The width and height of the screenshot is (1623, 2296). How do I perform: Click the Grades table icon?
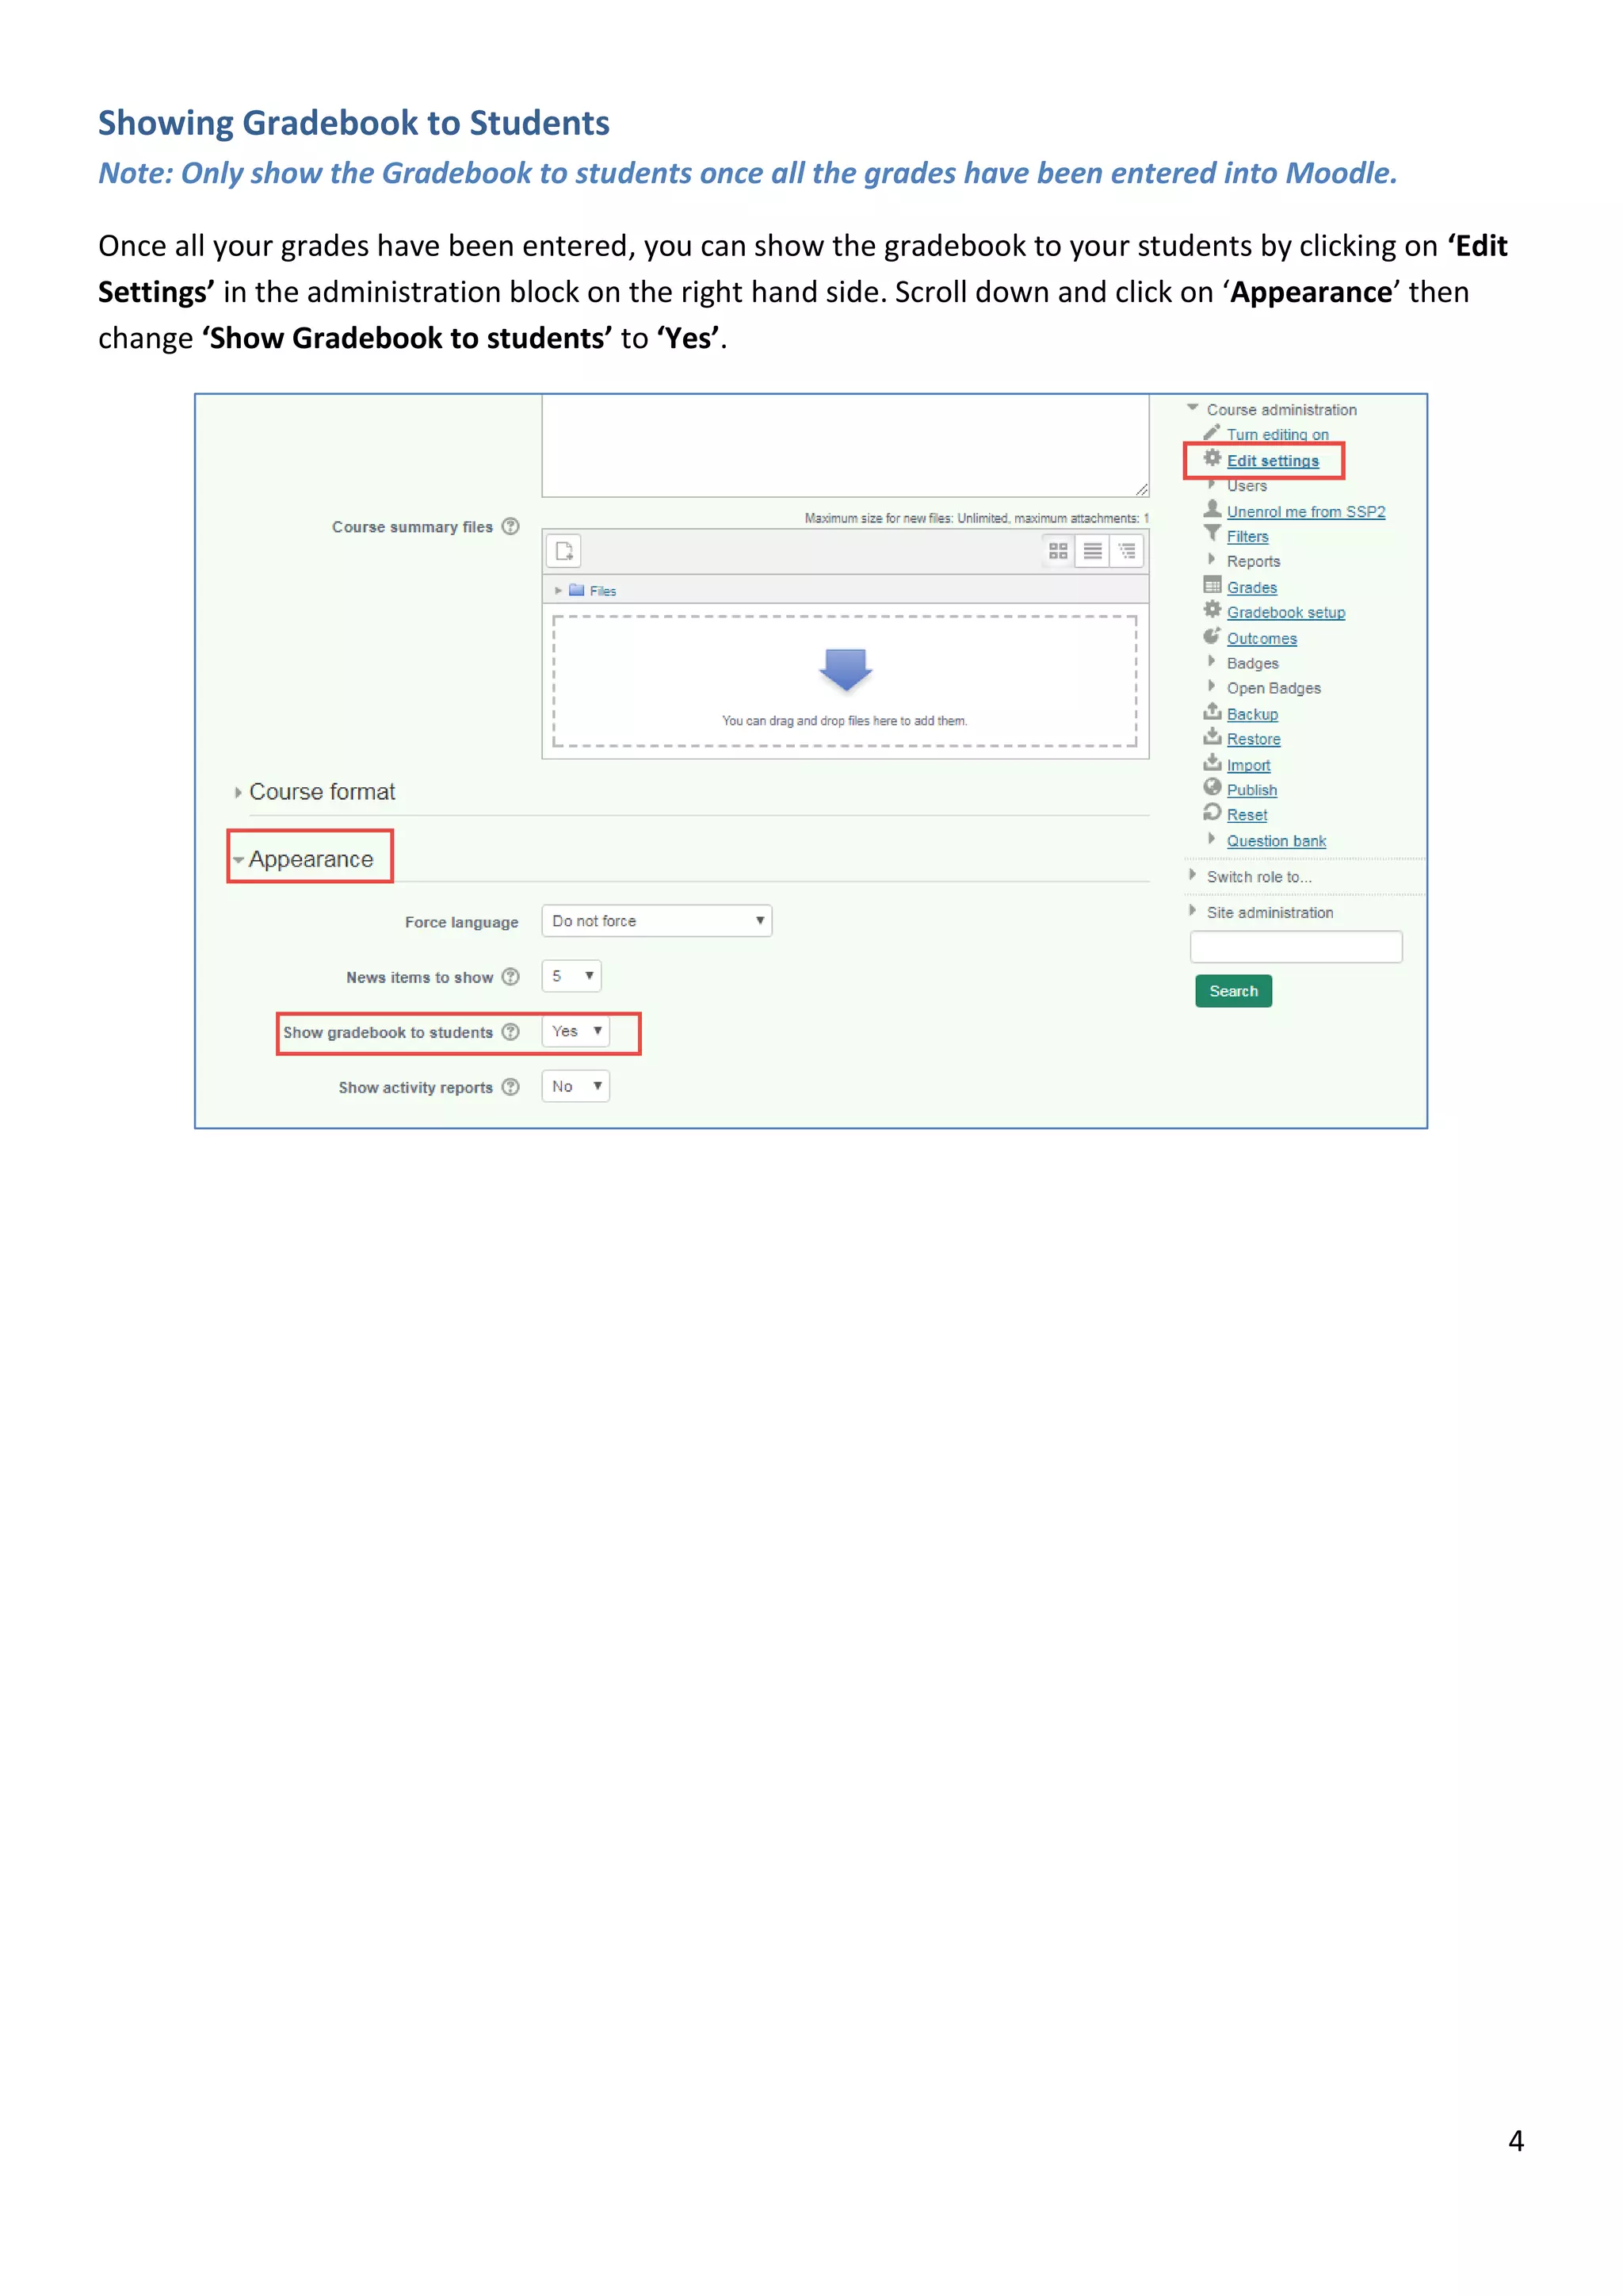[x=1212, y=585]
